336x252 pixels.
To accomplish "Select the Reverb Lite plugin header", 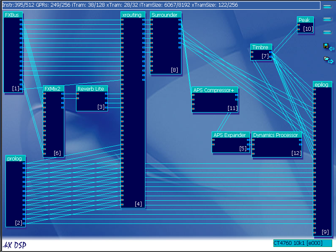I will point(92,89).
